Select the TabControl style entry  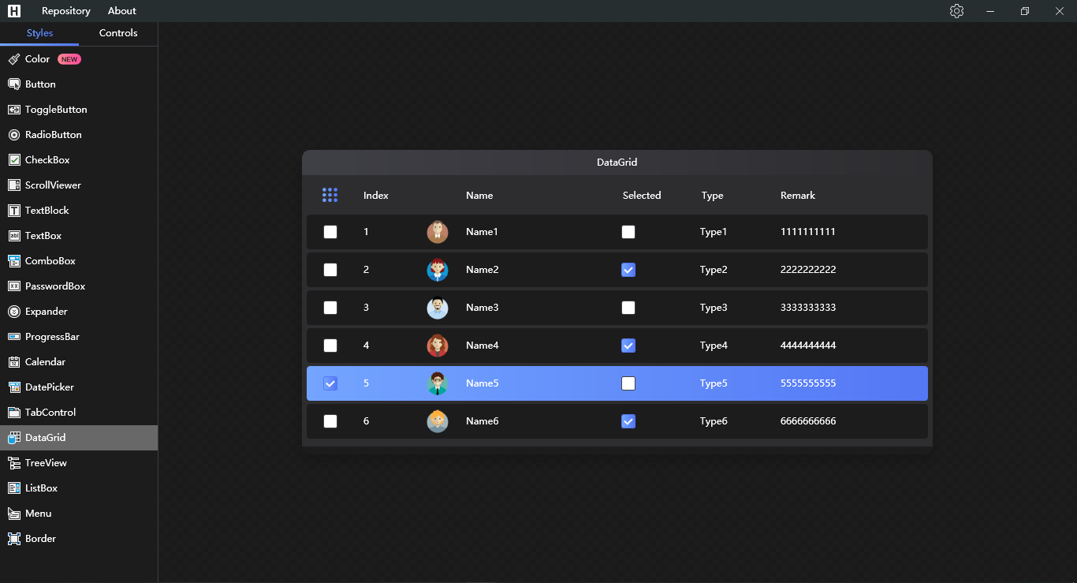point(49,412)
